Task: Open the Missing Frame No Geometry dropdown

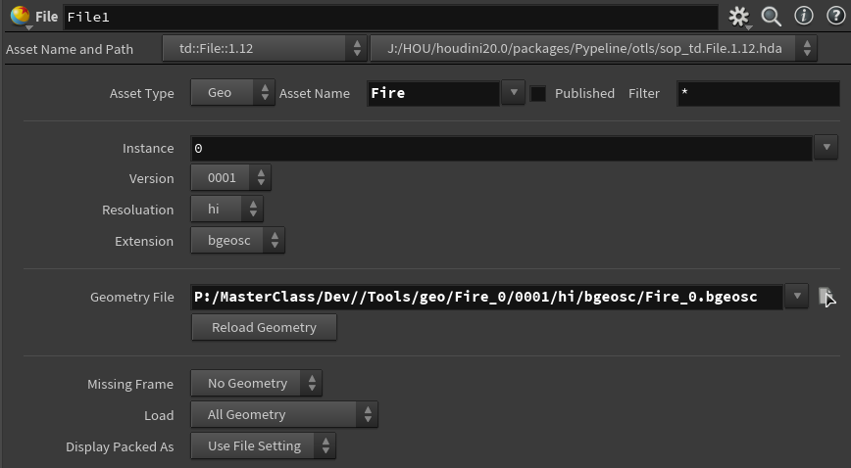Action: pyautogui.click(x=256, y=384)
